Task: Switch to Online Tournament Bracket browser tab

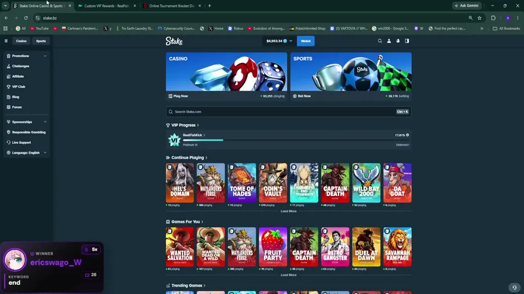Action: (x=172, y=6)
